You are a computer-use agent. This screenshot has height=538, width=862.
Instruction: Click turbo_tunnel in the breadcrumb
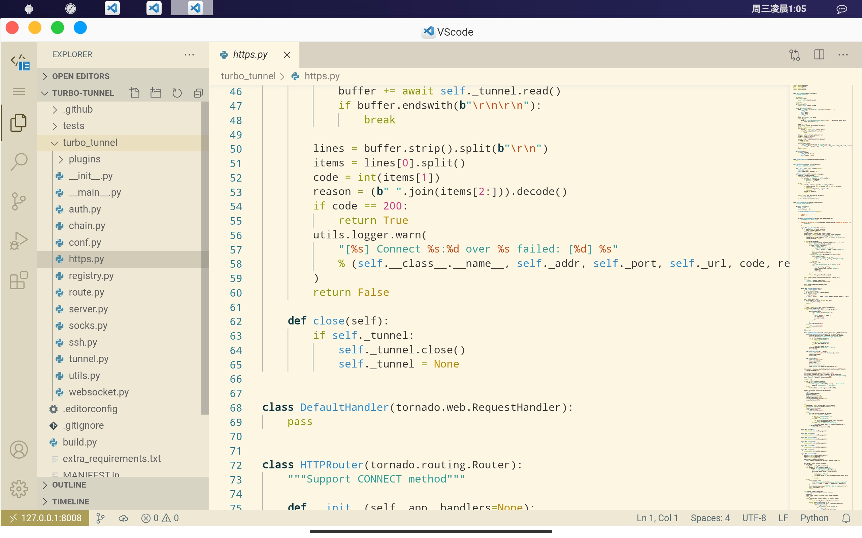click(248, 76)
